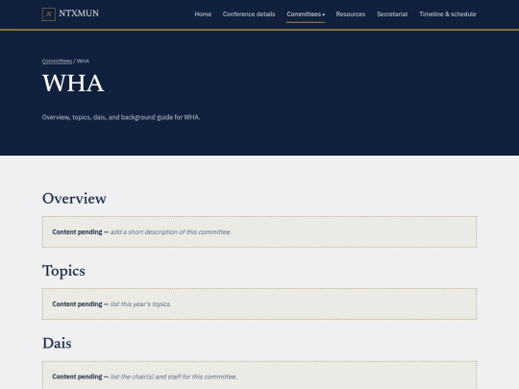Open the Resources nav item
This screenshot has height=389, width=519.
[x=351, y=14]
